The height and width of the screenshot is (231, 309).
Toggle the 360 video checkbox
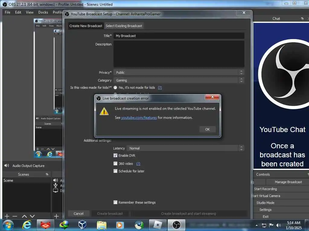(115, 163)
